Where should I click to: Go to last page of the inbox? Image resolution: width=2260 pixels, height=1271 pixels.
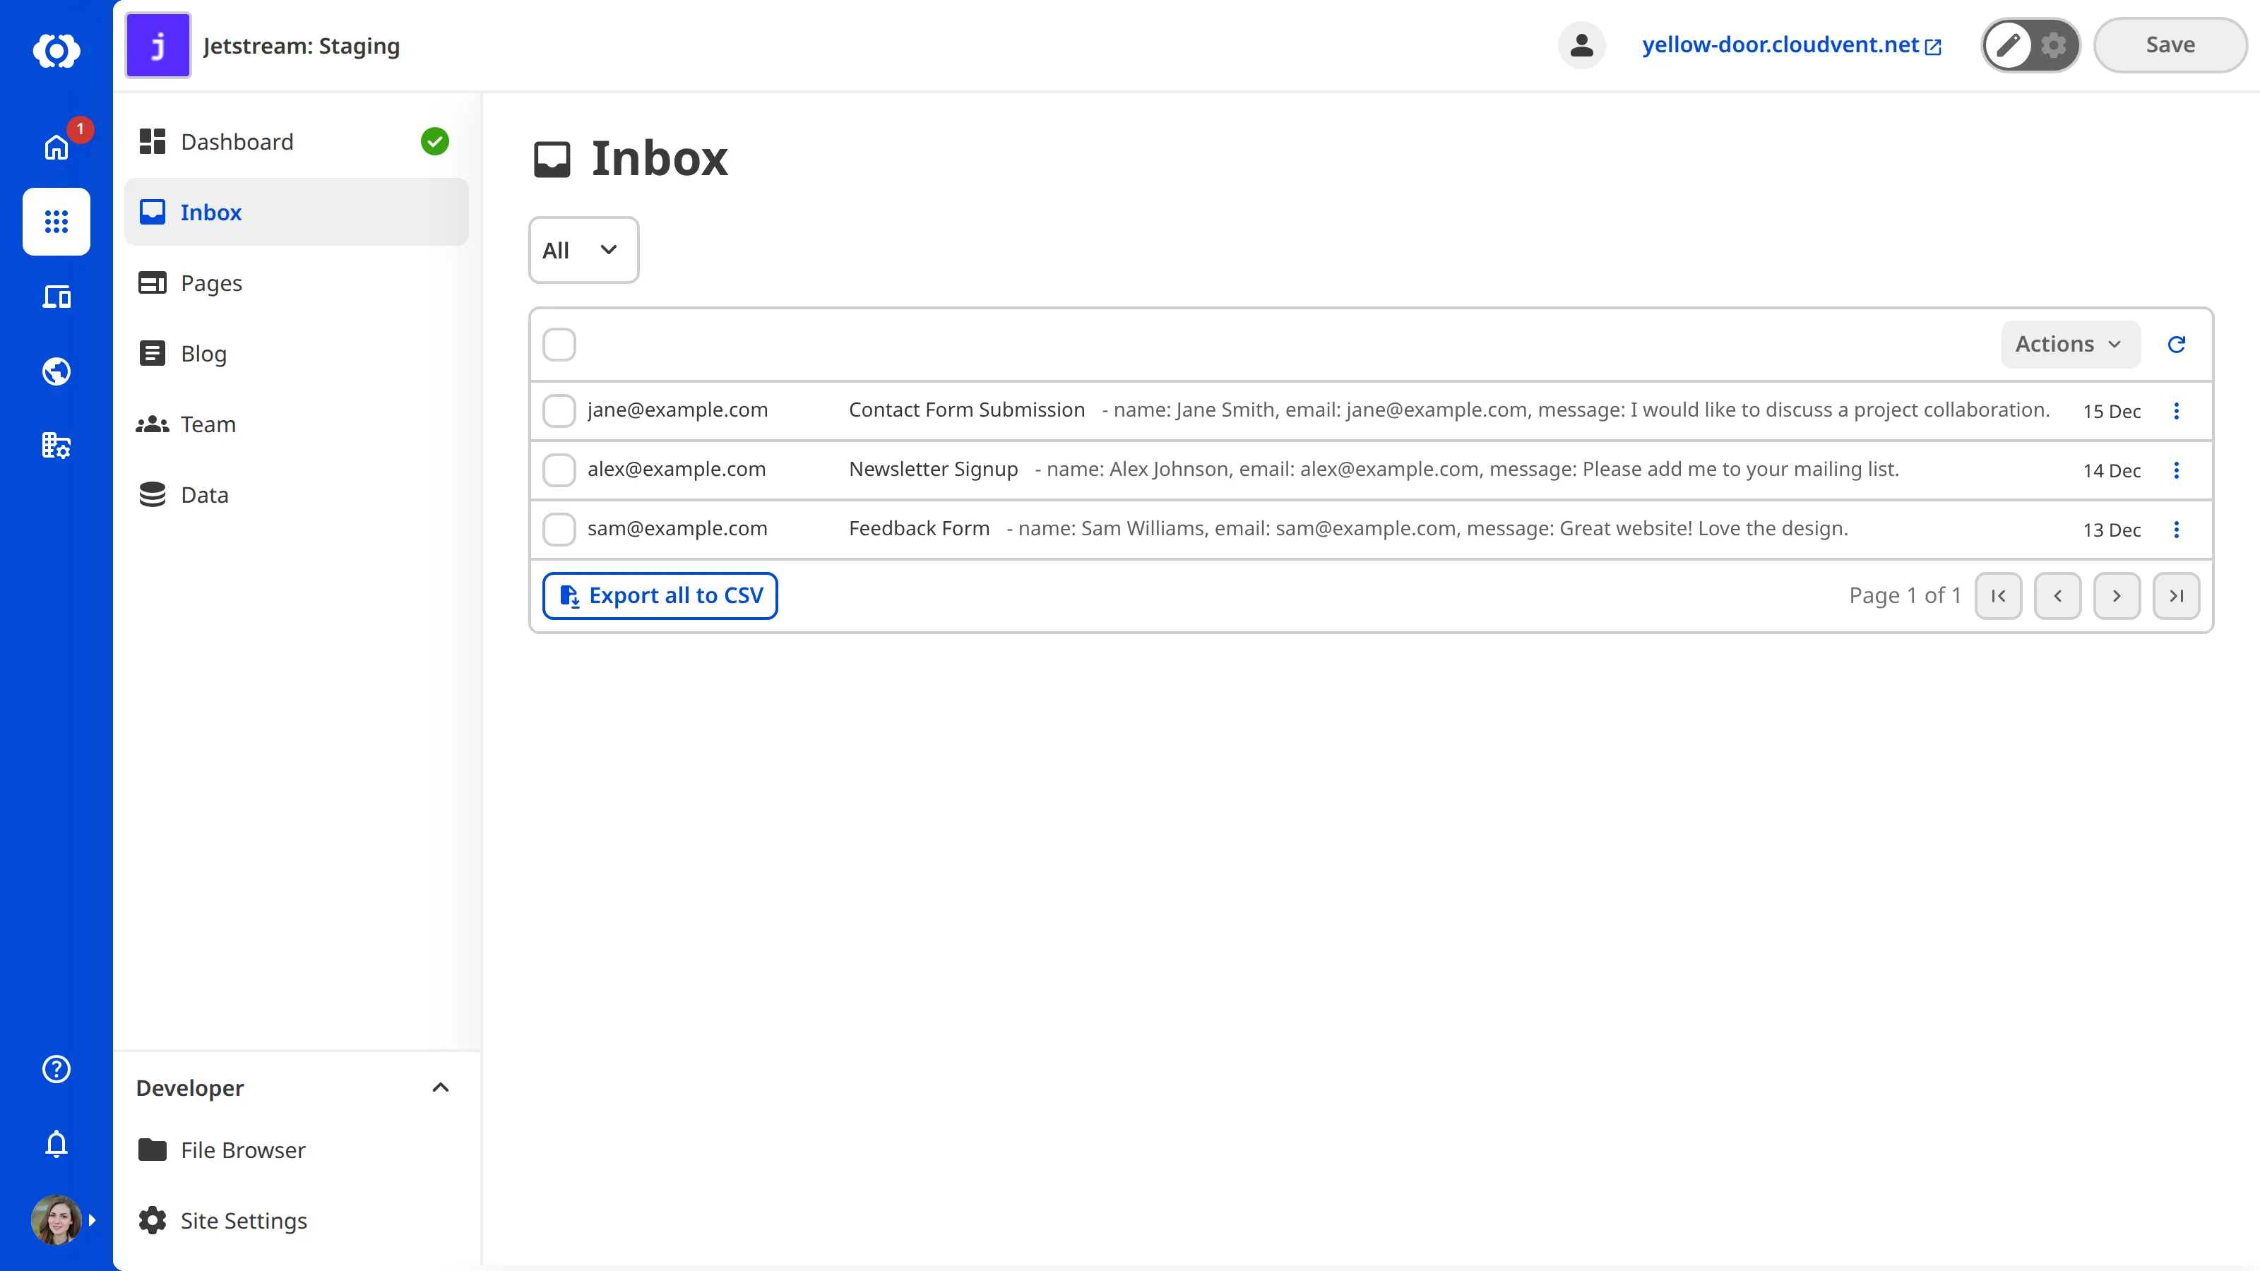tap(2177, 595)
